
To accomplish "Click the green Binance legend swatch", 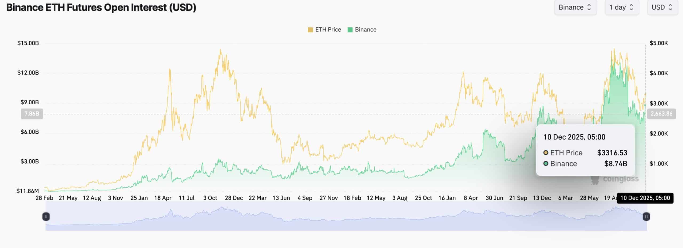I will click(350, 30).
